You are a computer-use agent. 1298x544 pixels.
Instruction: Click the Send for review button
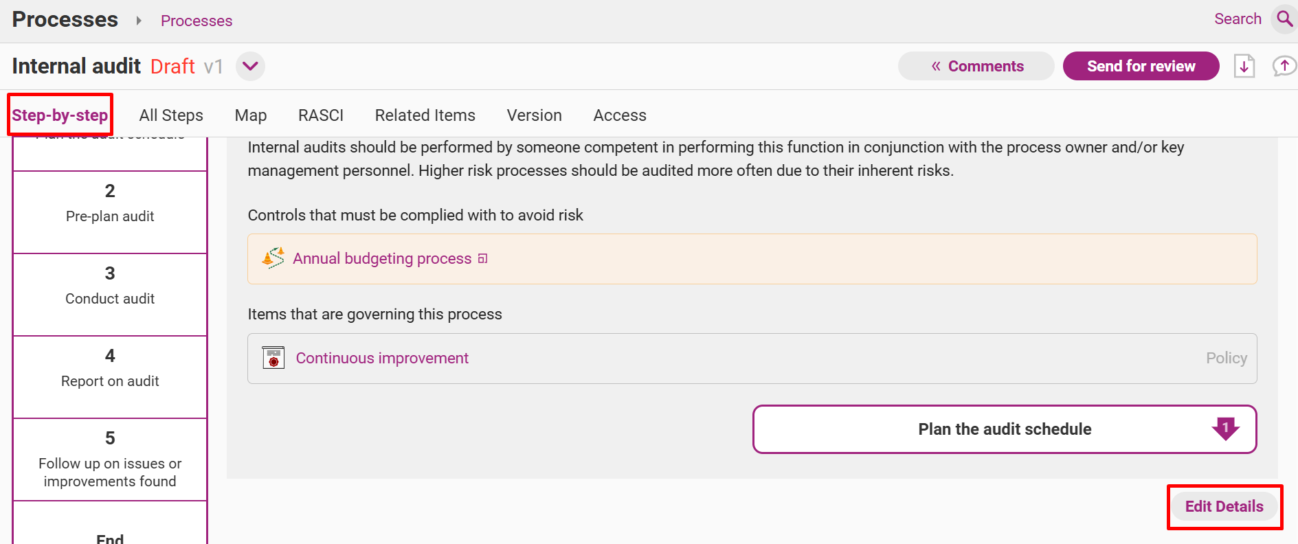pyautogui.click(x=1141, y=66)
